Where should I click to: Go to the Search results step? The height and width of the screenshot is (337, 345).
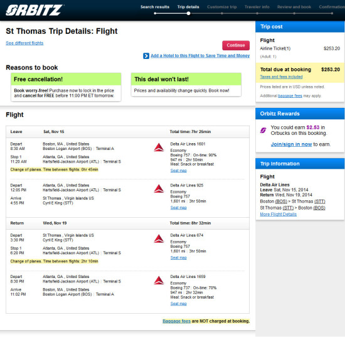tap(155, 7)
